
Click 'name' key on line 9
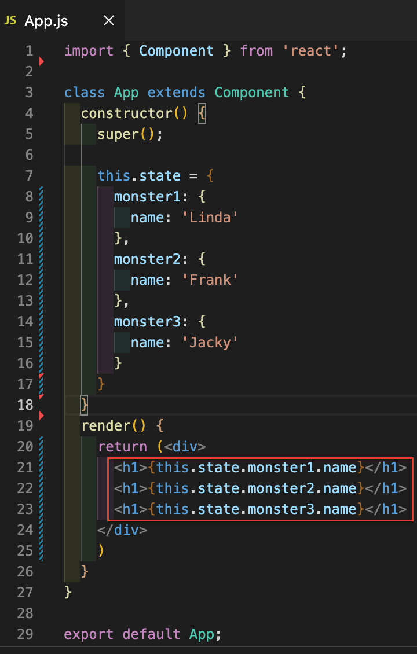(147, 217)
